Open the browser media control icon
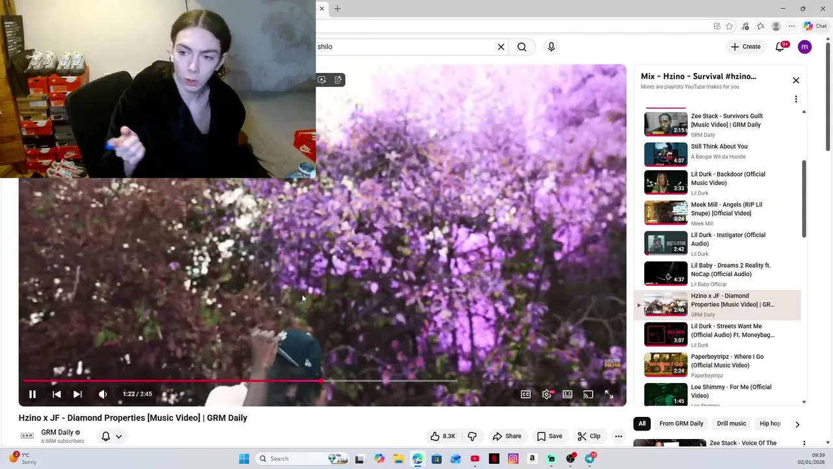 745,26
